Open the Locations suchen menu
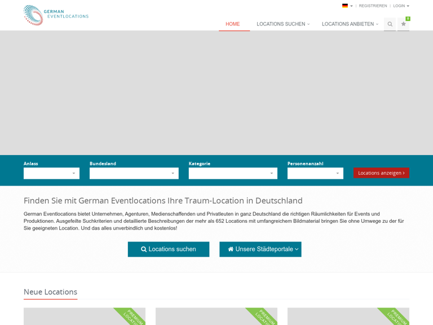 (x=282, y=24)
